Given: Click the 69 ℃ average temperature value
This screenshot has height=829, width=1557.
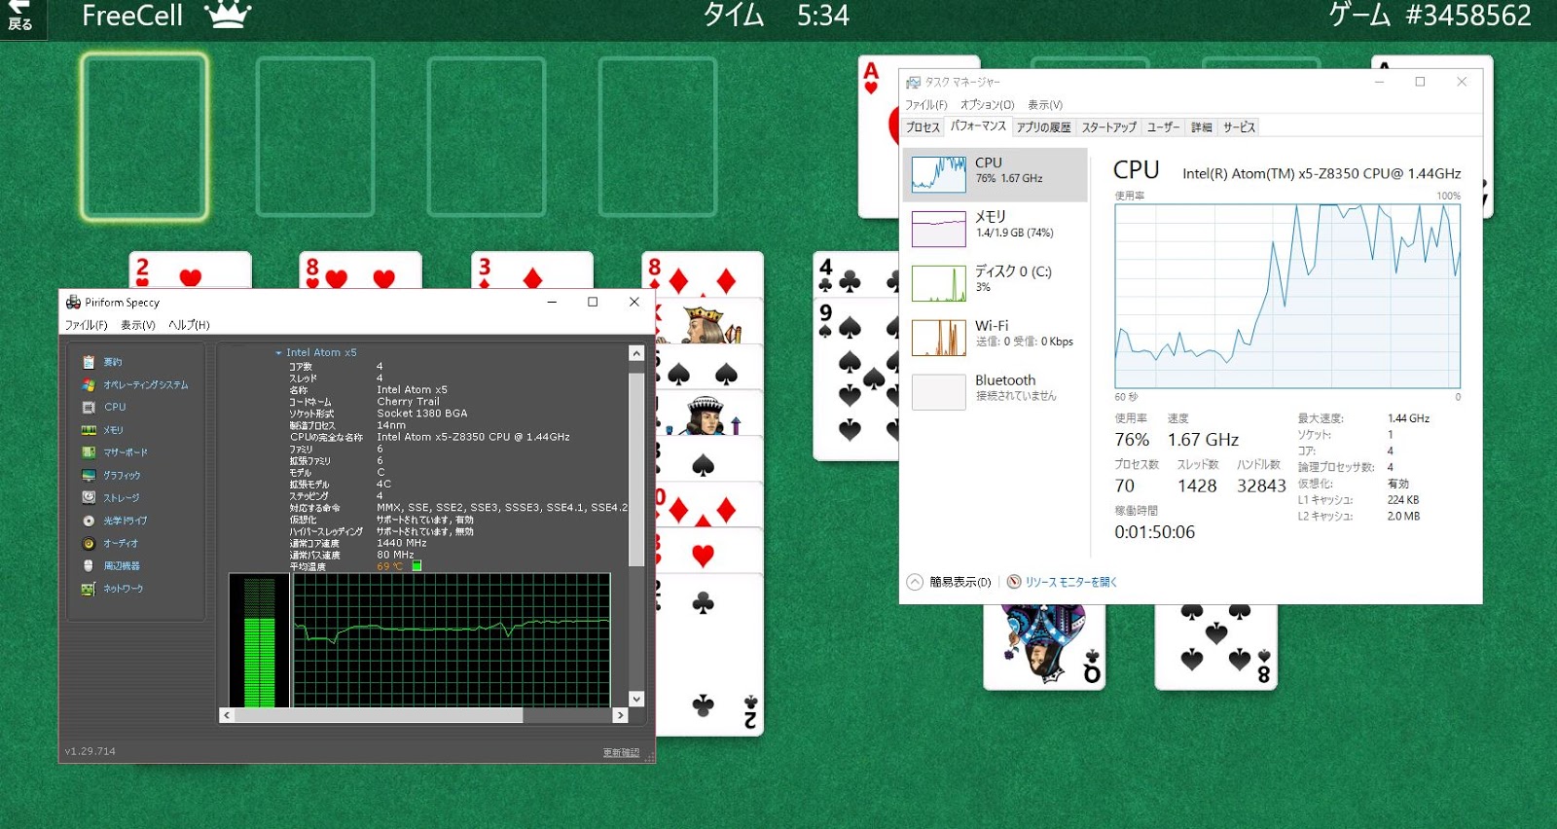Looking at the screenshot, I should tap(389, 566).
